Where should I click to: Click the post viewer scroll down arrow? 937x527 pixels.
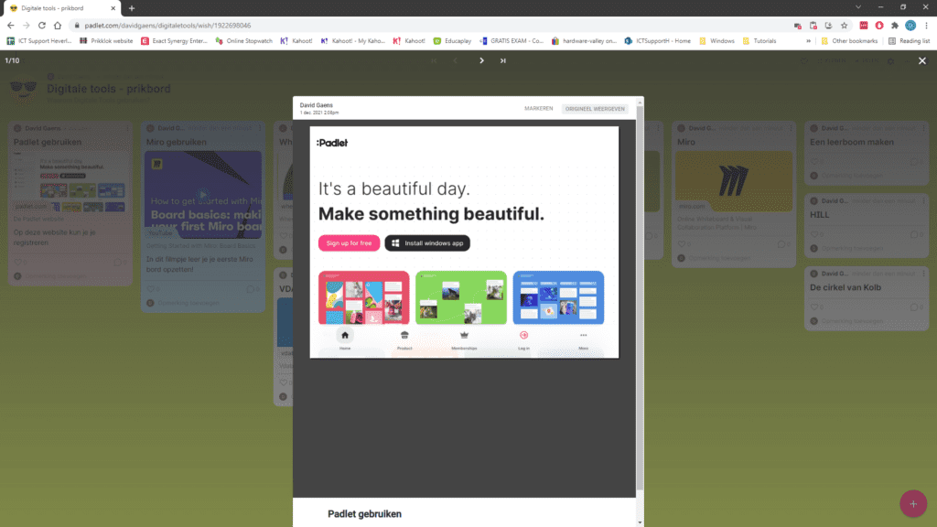coord(640,522)
